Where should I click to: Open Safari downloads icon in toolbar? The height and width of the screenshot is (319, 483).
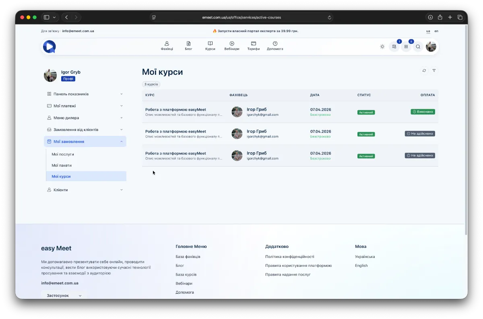[430, 17]
